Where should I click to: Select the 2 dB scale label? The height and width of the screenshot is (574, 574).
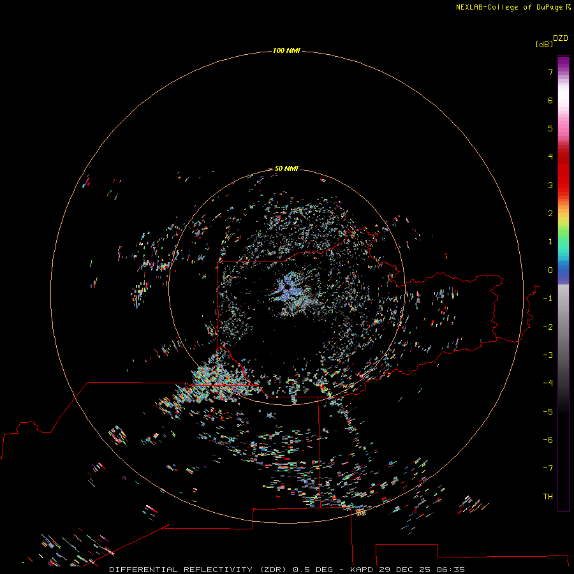pos(550,214)
